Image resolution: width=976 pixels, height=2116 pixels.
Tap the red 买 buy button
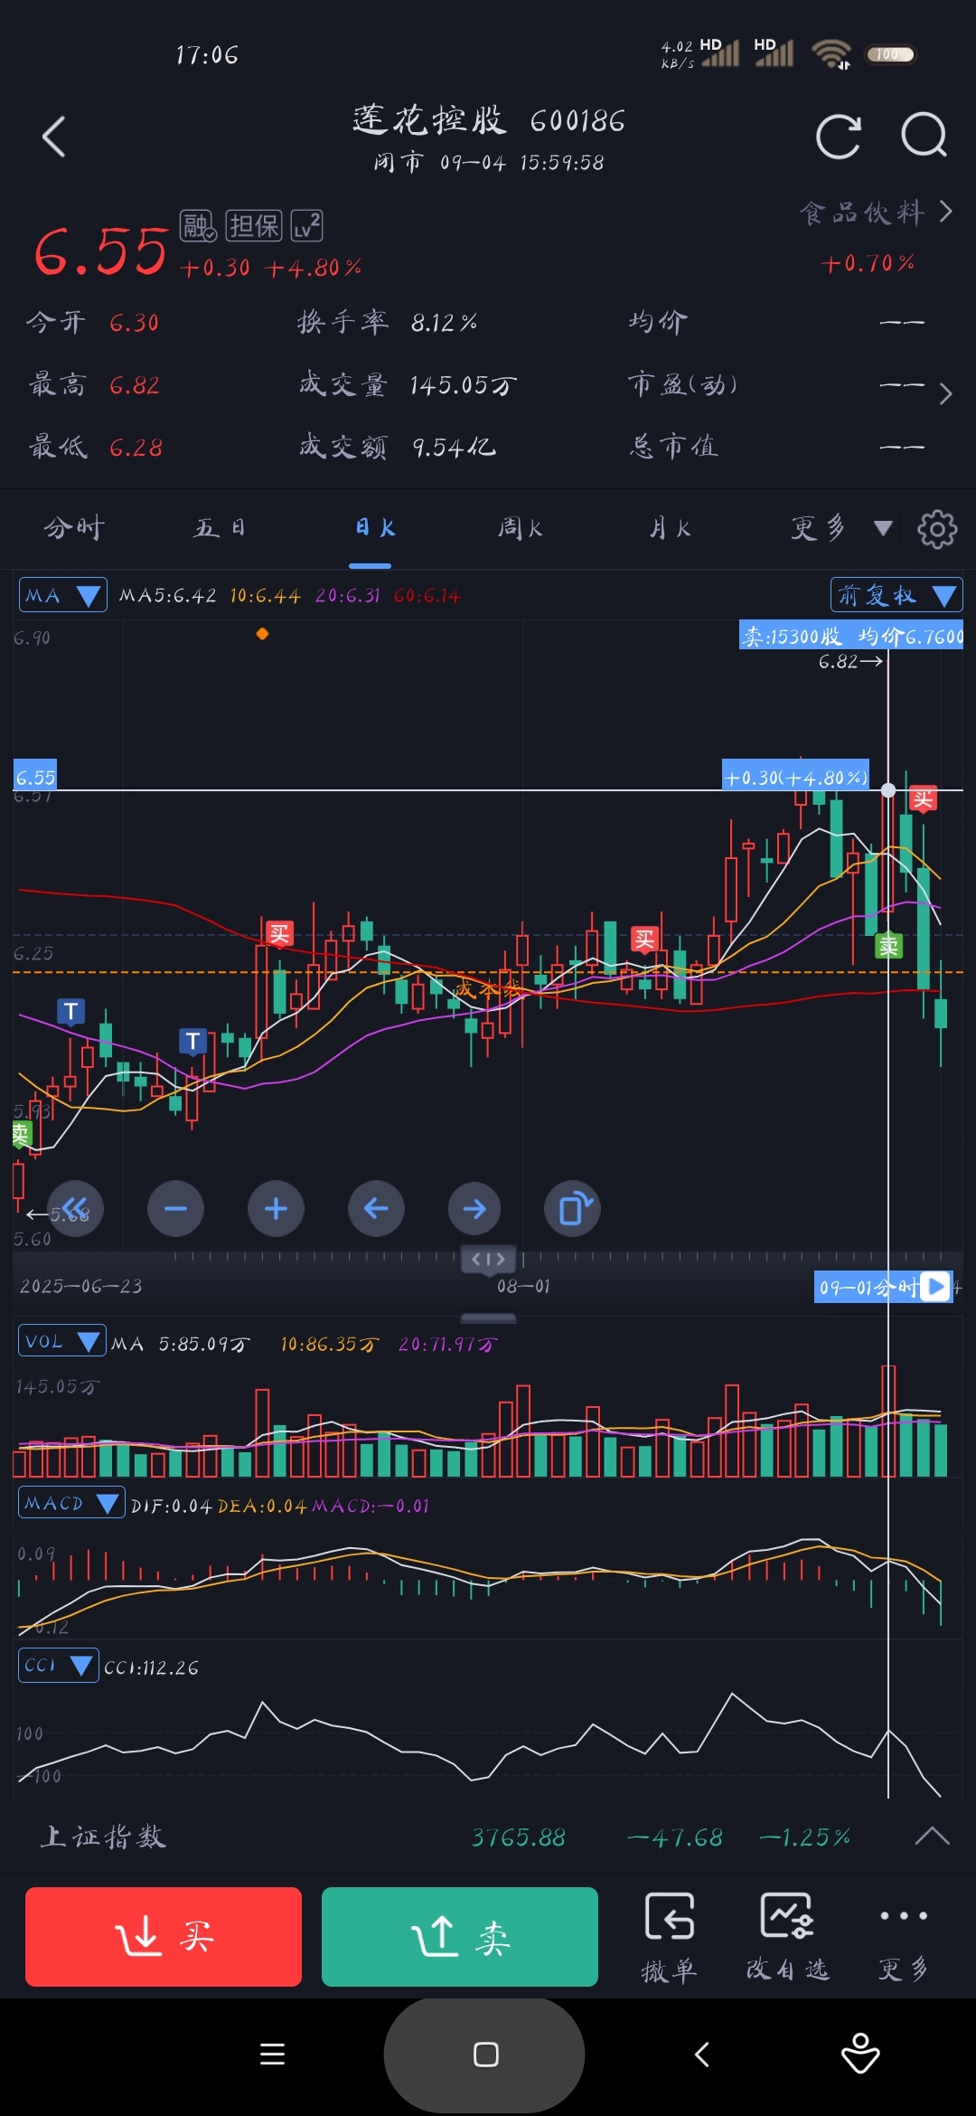click(x=164, y=1937)
